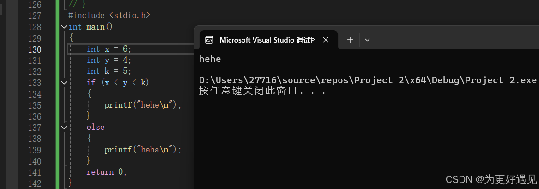This screenshot has width=539, height=189.
Task: Place cursor on #include <stdio.h> line
Action: click(109, 15)
